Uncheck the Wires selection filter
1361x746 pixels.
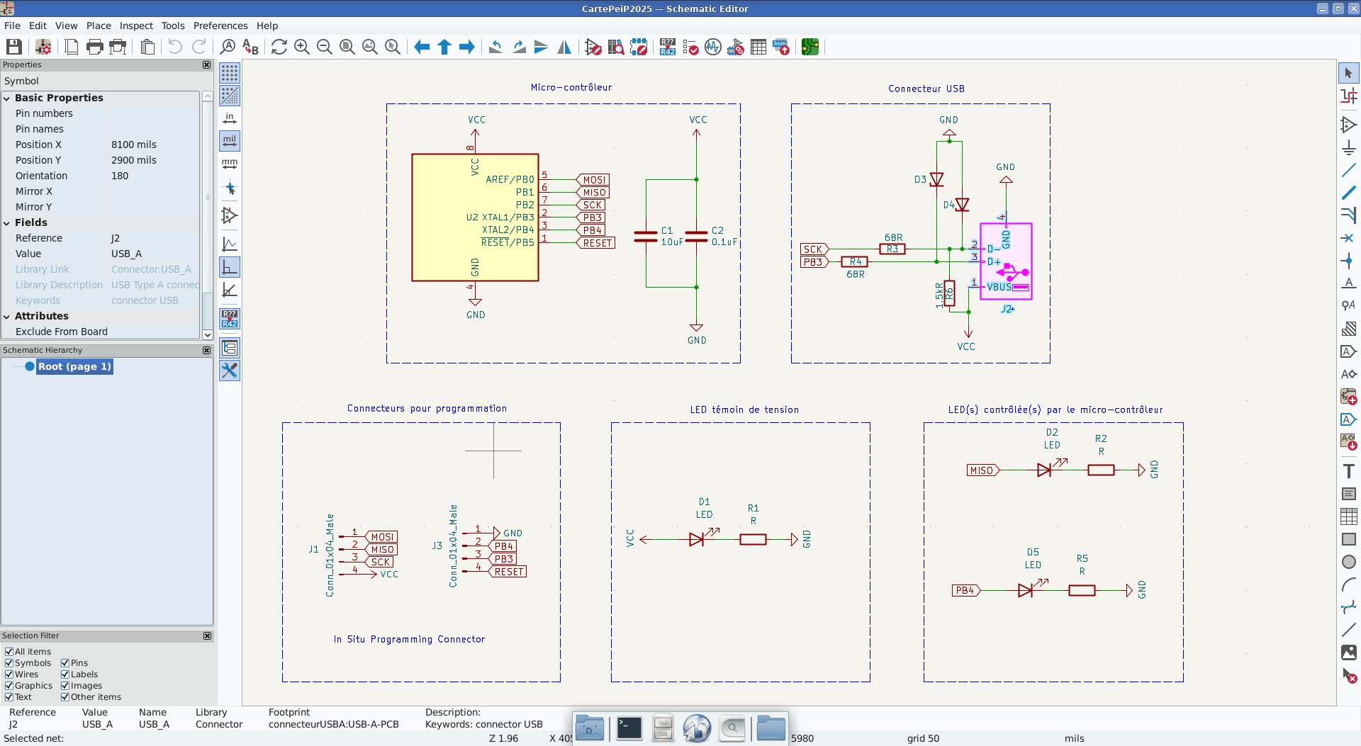(x=9, y=674)
